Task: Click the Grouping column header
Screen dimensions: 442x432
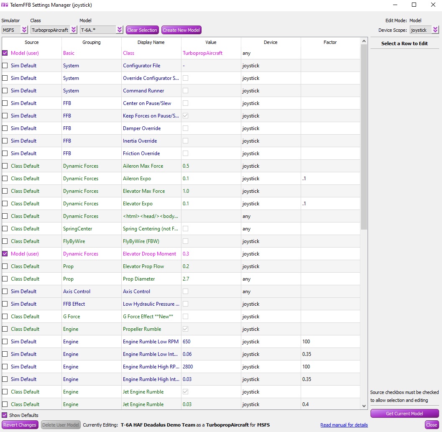Action: coord(91,42)
